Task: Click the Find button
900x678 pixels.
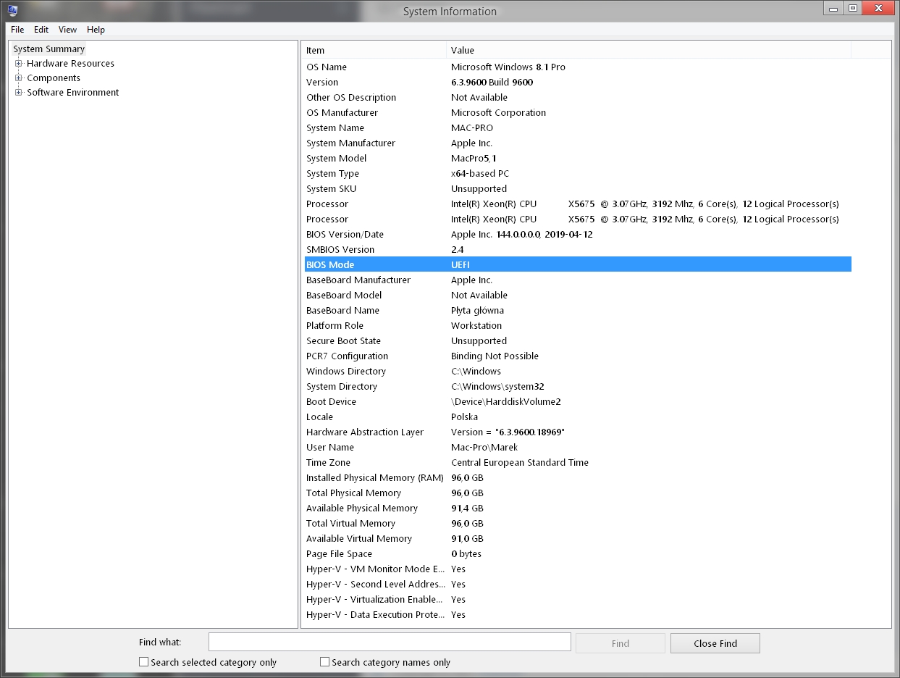Action: point(621,643)
